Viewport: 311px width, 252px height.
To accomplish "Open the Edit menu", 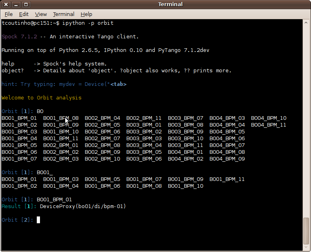I will (x=24, y=14).
